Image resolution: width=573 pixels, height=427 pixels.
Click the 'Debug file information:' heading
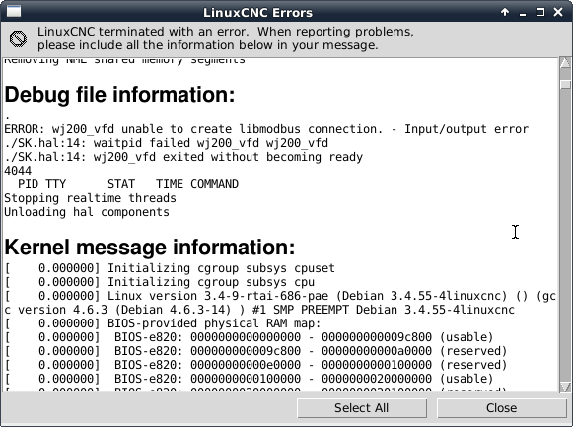[x=119, y=95]
